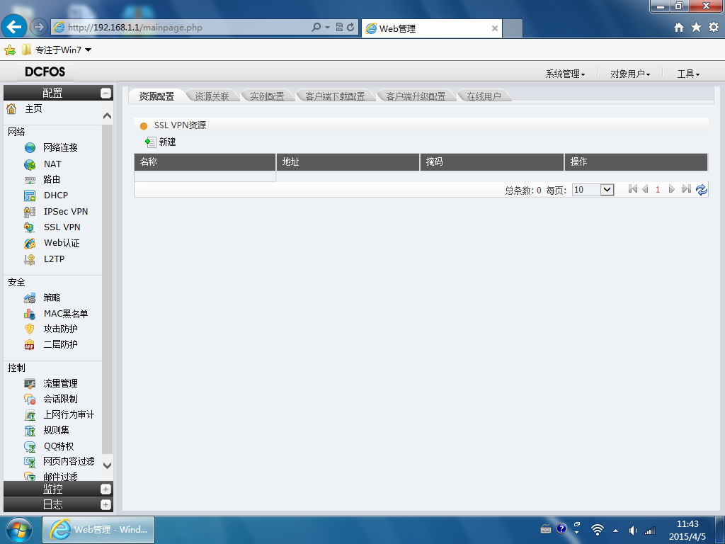Open the 工具 dropdown menu
725x544 pixels.
pyautogui.click(x=688, y=74)
